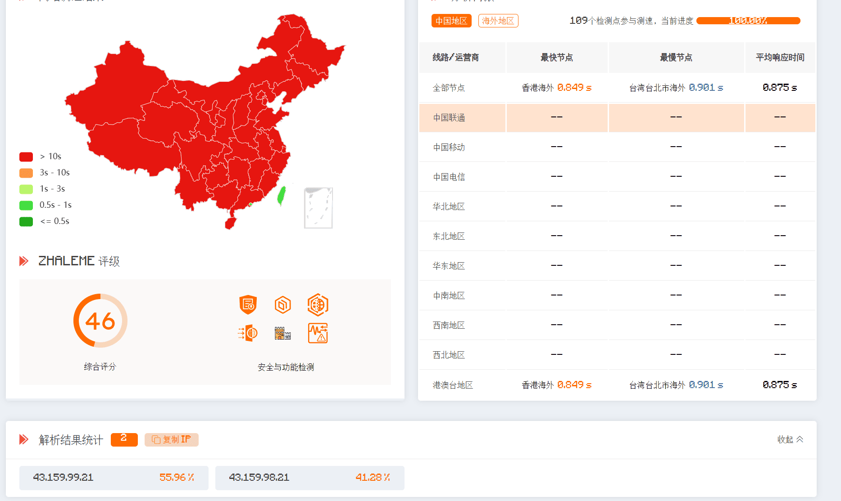Viewport: 841px width, 501px height.
Task: Click the globe with incoming arrows icon
Action: pyautogui.click(x=248, y=333)
